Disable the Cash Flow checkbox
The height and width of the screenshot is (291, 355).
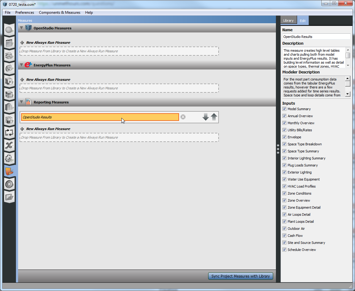point(284,236)
